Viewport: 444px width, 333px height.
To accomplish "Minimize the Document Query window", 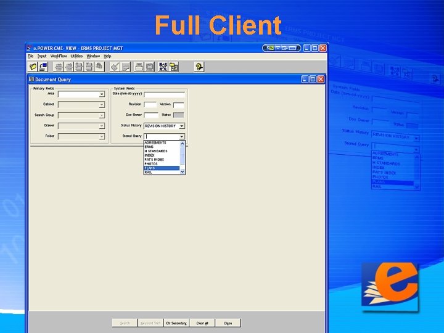I will pyautogui.click(x=305, y=80).
